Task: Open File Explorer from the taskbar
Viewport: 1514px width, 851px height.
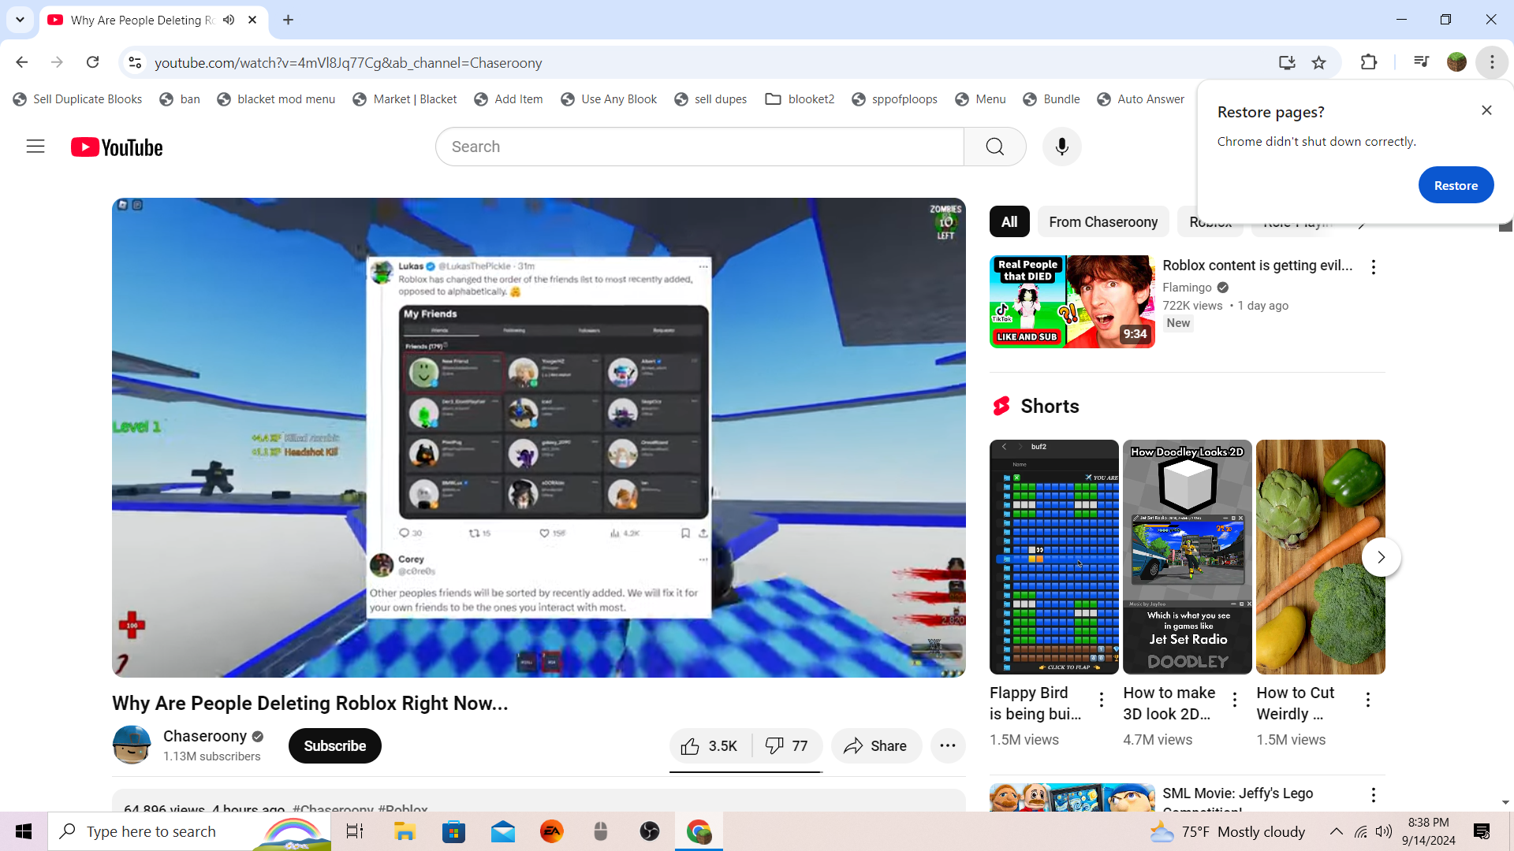Action: click(405, 831)
